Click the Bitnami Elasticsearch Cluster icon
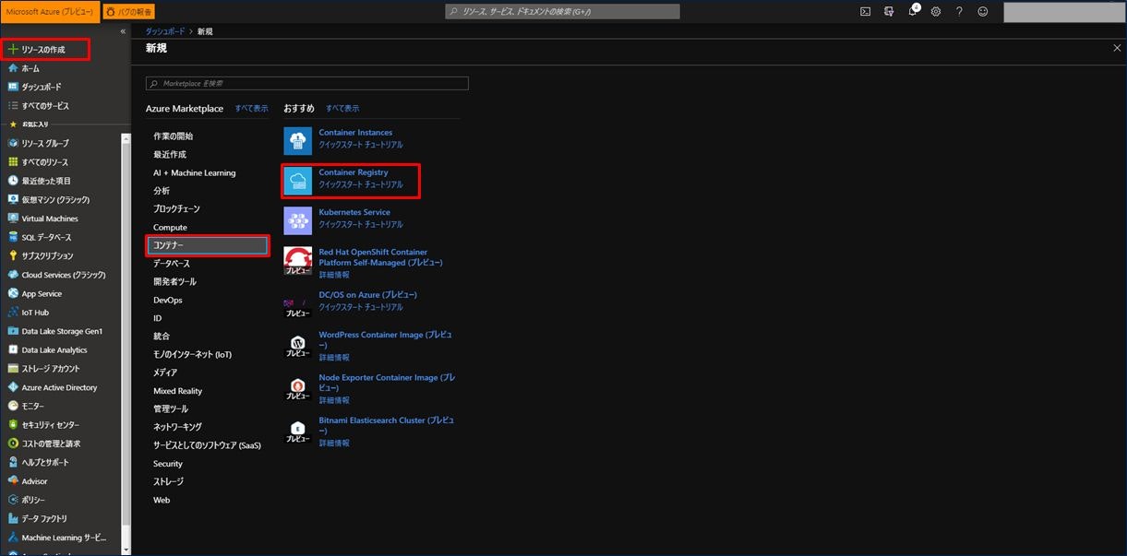Image resolution: width=1127 pixels, height=556 pixels. tap(298, 430)
